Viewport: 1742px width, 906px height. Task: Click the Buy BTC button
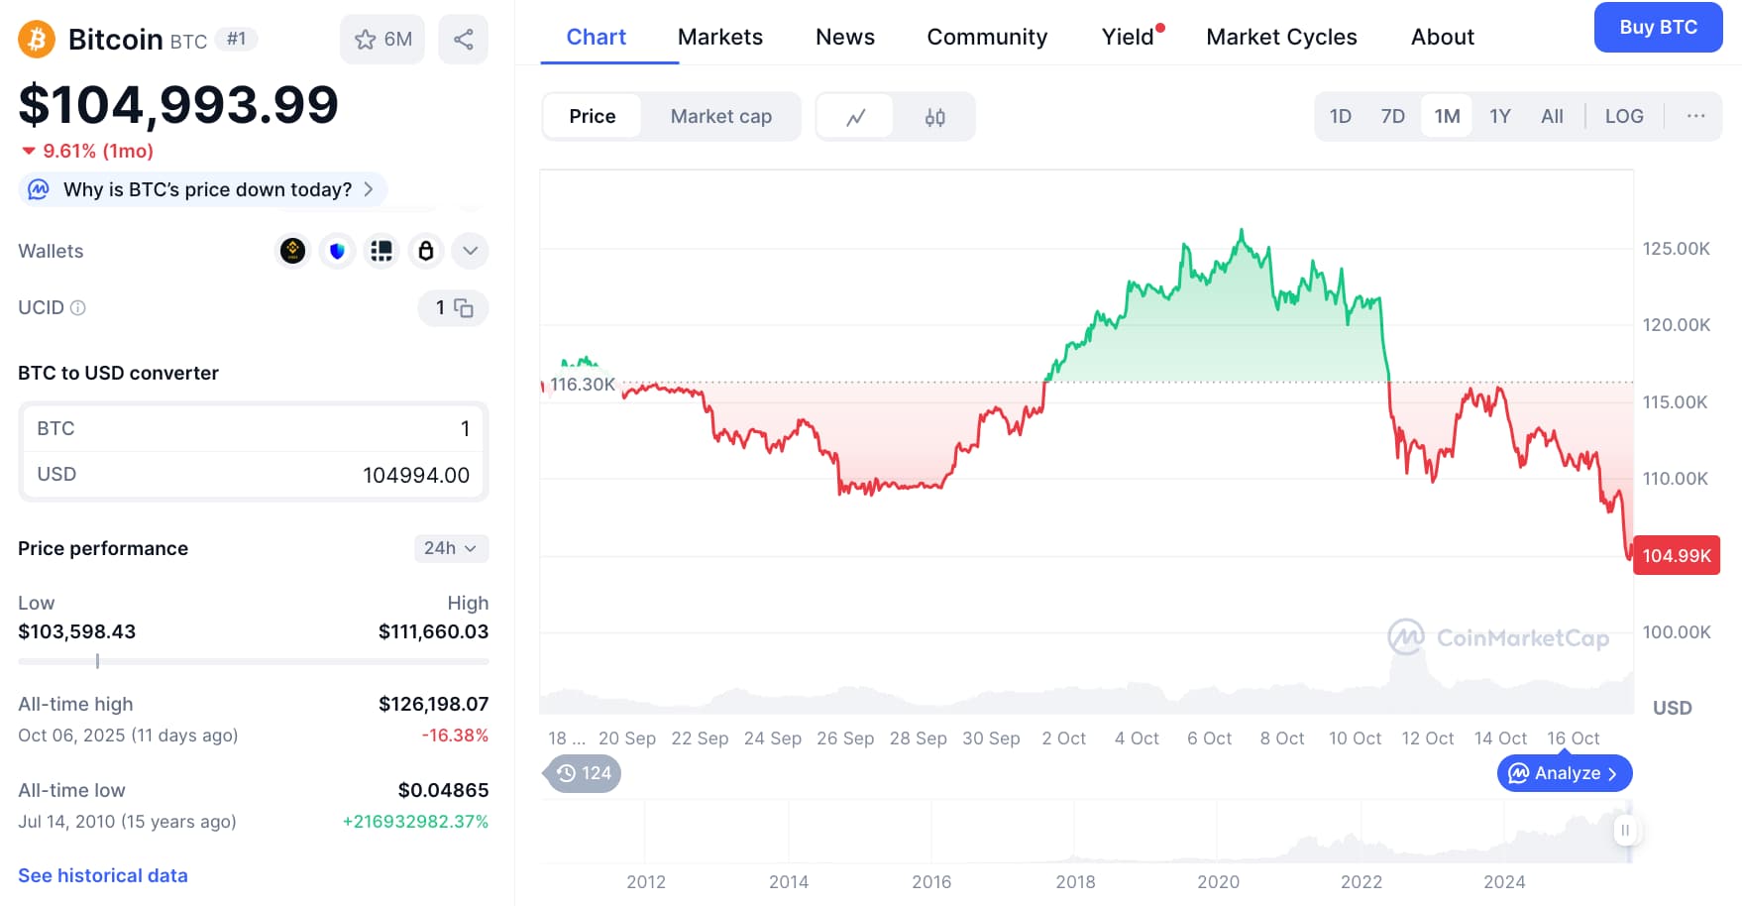tap(1658, 28)
